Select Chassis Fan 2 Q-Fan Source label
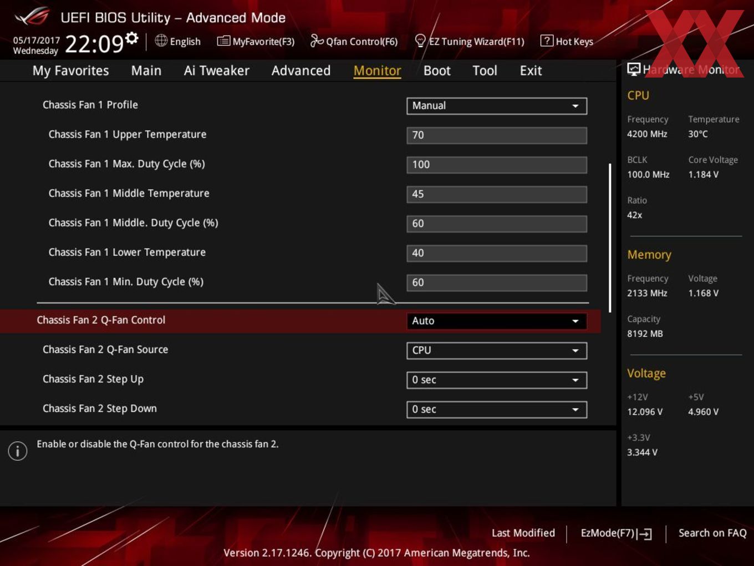The height and width of the screenshot is (566, 754). [105, 349]
